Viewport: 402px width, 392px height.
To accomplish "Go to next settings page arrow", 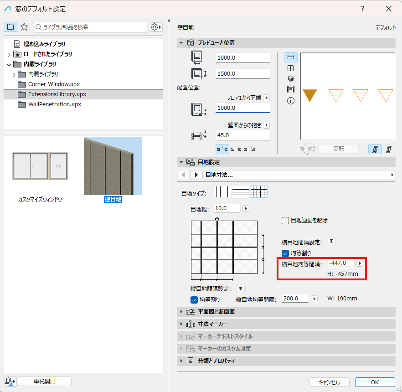I will [x=196, y=175].
